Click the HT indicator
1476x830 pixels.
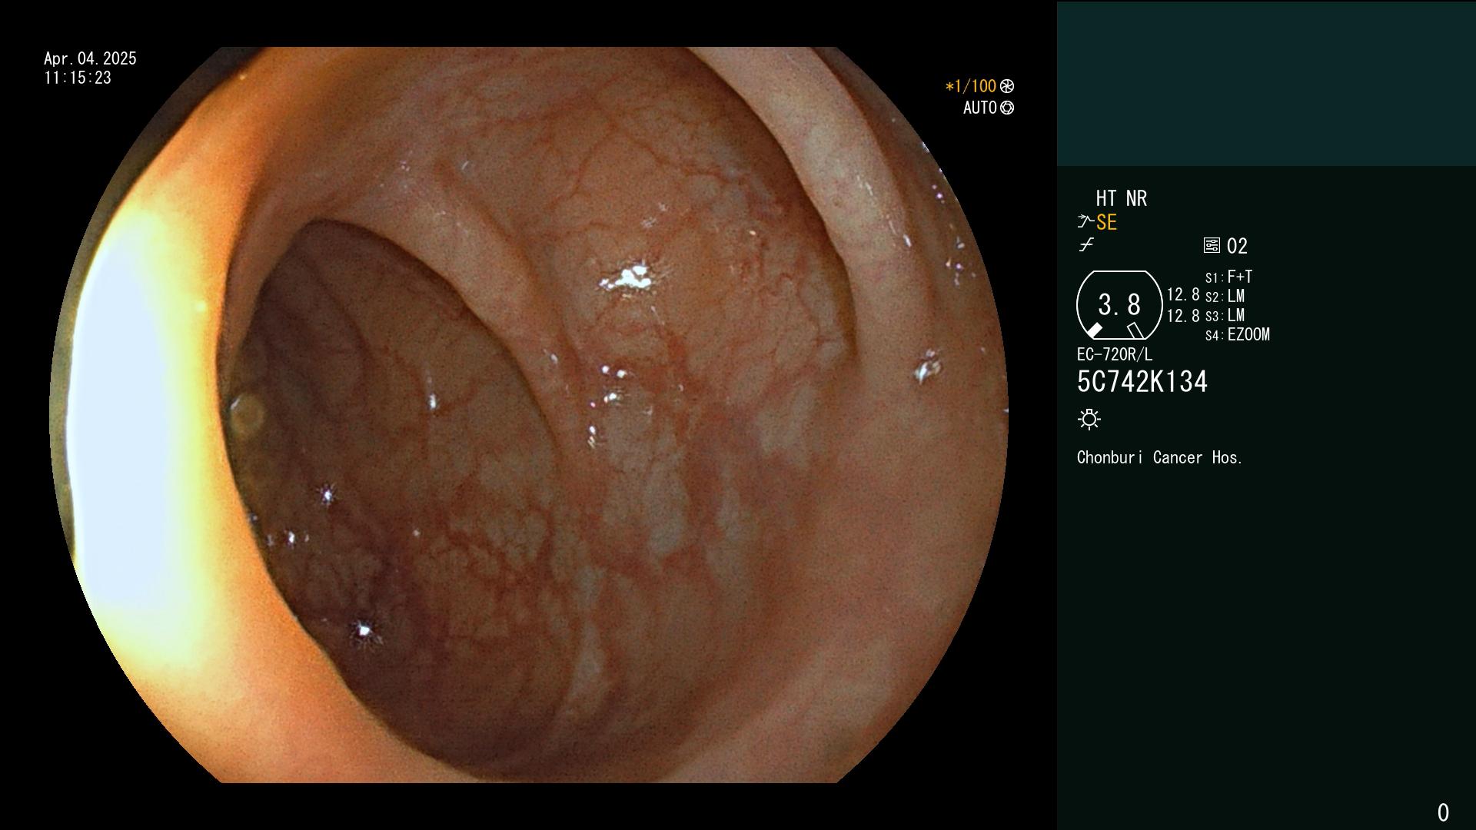point(1106,198)
